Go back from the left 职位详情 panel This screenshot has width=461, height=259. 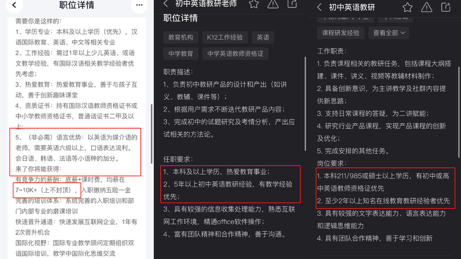[x=14, y=5]
